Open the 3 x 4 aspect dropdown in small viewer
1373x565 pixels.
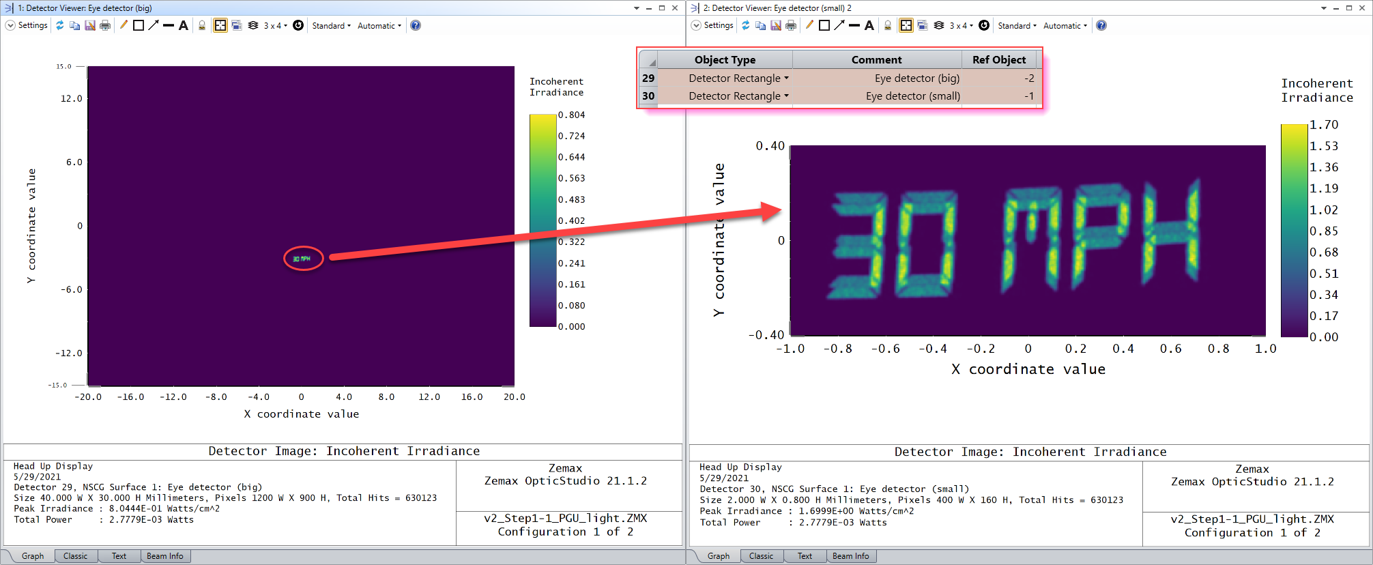coord(962,25)
